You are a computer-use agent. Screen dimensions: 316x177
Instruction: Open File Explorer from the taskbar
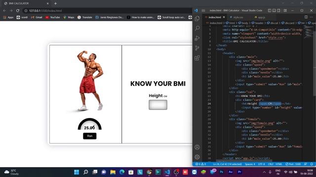113,172
